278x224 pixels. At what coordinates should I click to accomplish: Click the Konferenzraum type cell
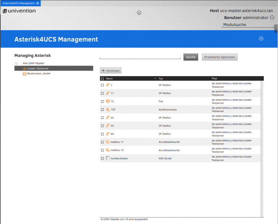click(168, 110)
